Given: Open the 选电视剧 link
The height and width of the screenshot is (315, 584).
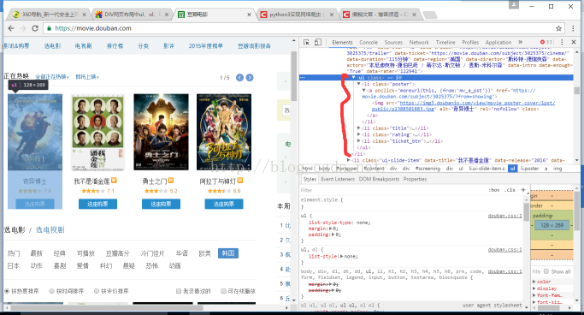Looking at the screenshot, I should pos(50,230).
